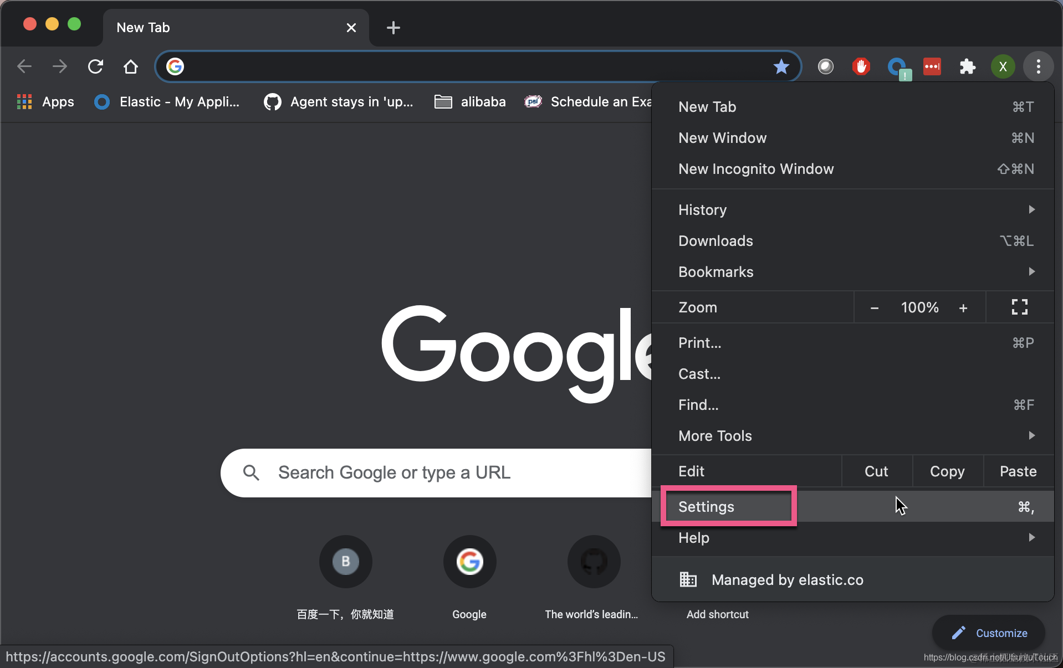The width and height of the screenshot is (1063, 668).
Task: Select the New Tab tab
Action: (x=236, y=28)
